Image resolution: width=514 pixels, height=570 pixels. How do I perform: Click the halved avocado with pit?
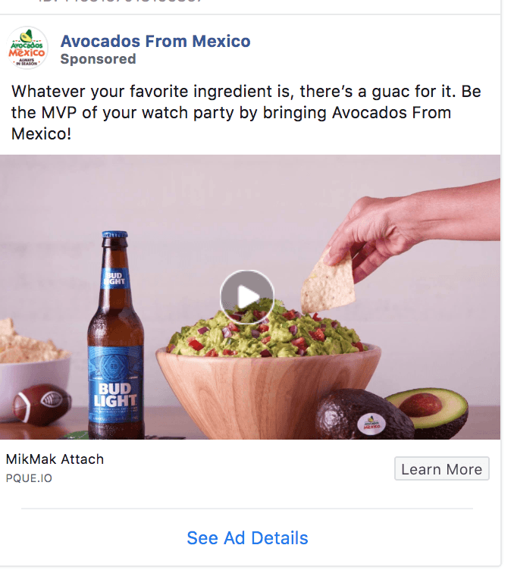(x=428, y=409)
